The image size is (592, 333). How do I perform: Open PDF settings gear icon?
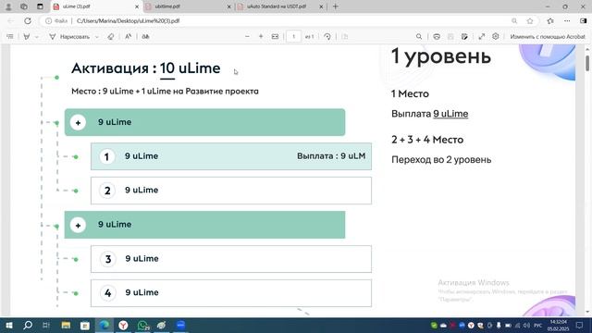click(x=496, y=37)
